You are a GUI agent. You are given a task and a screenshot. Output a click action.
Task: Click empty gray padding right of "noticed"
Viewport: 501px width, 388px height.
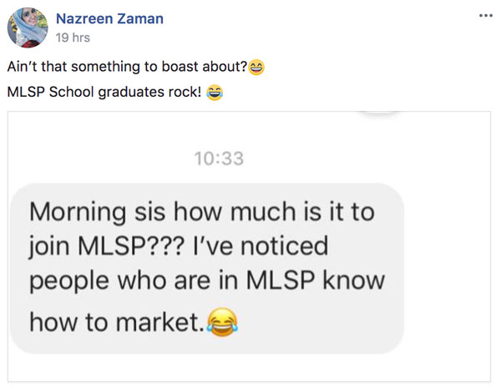364,246
